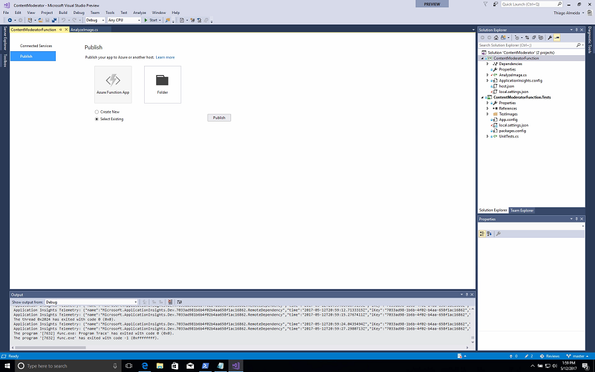Image resolution: width=595 pixels, height=372 pixels.
Task: Open the Thiago Almeida account menu
Action: (568, 13)
